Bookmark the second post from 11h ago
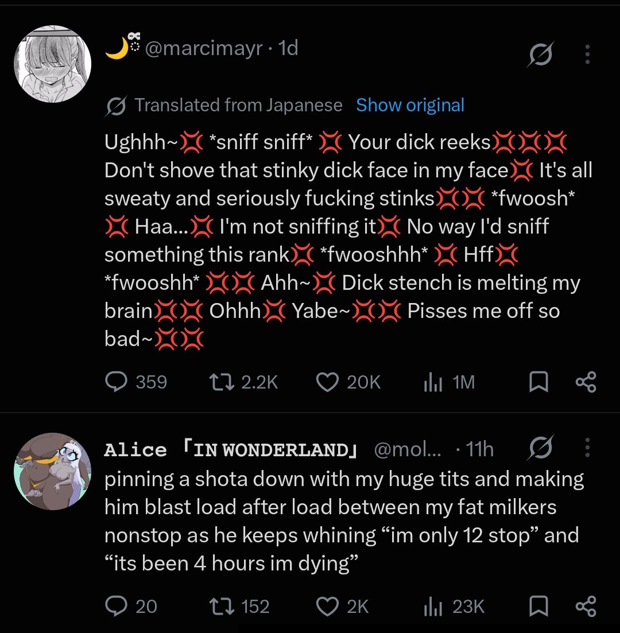The image size is (620, 633). [538, 606]
